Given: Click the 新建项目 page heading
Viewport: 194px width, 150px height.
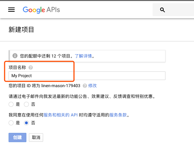Looking at the screenshot, I should coord(21,30).
